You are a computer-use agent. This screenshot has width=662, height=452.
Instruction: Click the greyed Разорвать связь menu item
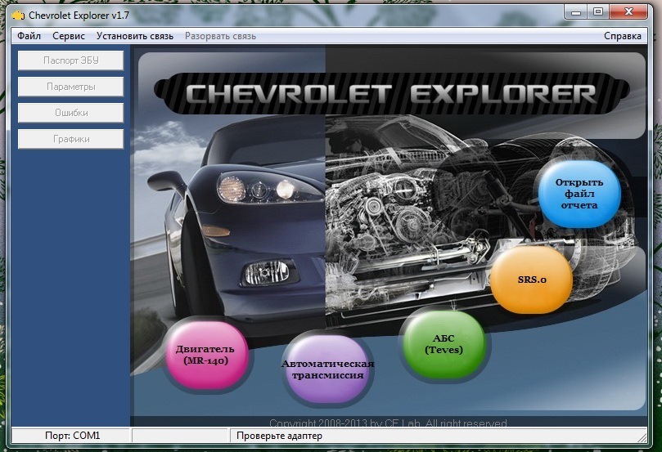[220, 36]
